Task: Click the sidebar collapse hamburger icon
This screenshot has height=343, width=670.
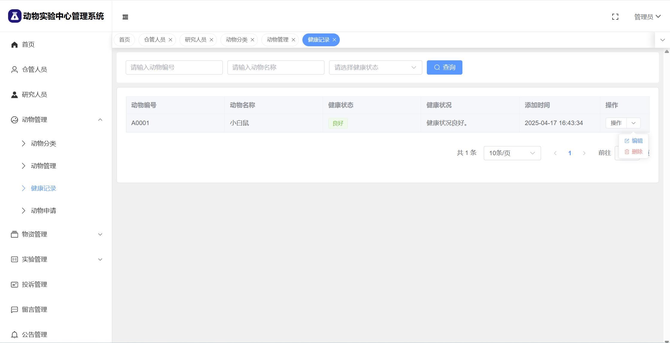Action: (125, 17)
